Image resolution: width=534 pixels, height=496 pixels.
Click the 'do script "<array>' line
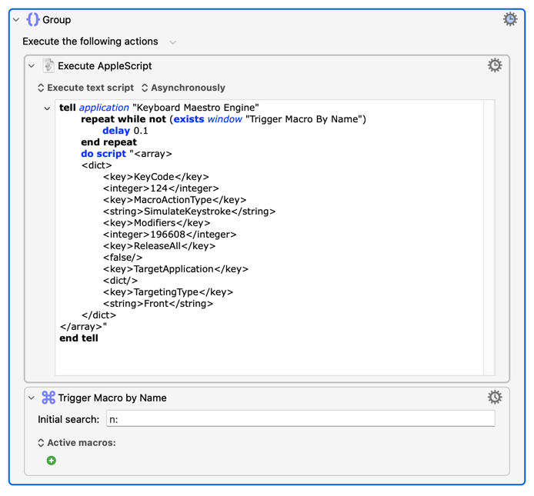(126, 154)
